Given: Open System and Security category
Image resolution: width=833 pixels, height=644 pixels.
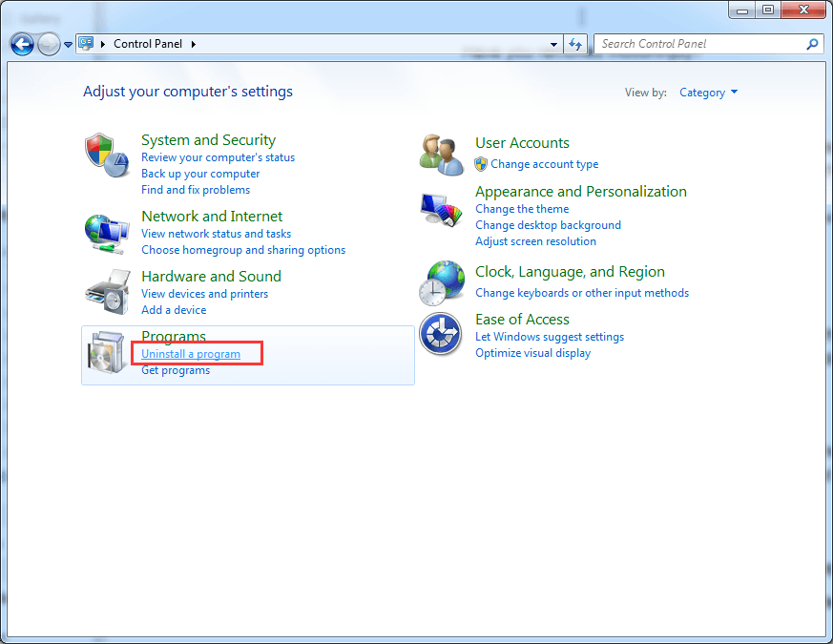Looking at the screenshot, I should click(x=208, y=139).
